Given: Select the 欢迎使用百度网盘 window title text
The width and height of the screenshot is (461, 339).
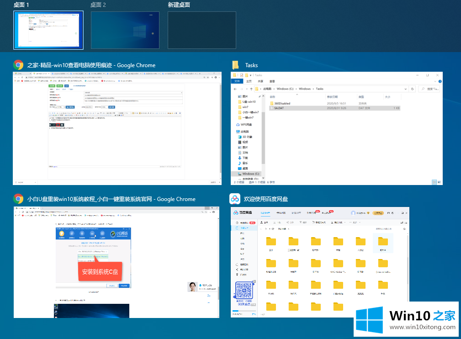Looking at the screenshot, I should point(266,199).
